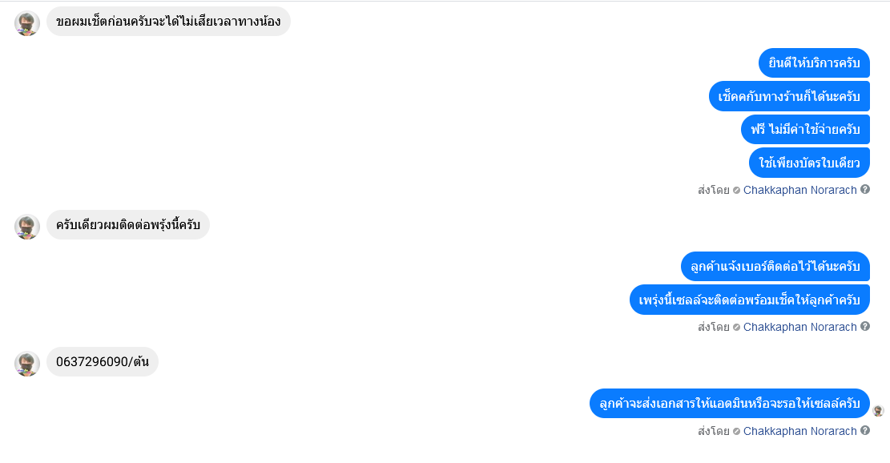Click the help question mark after the second Chakkaphan Norarach
890x463 pixels.
coord(865,326)
